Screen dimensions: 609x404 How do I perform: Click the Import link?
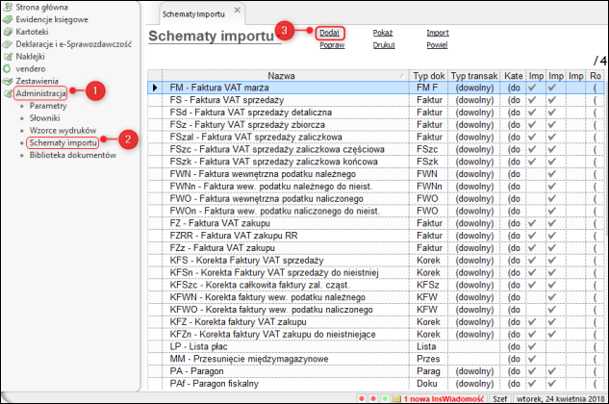click(438, 33)
